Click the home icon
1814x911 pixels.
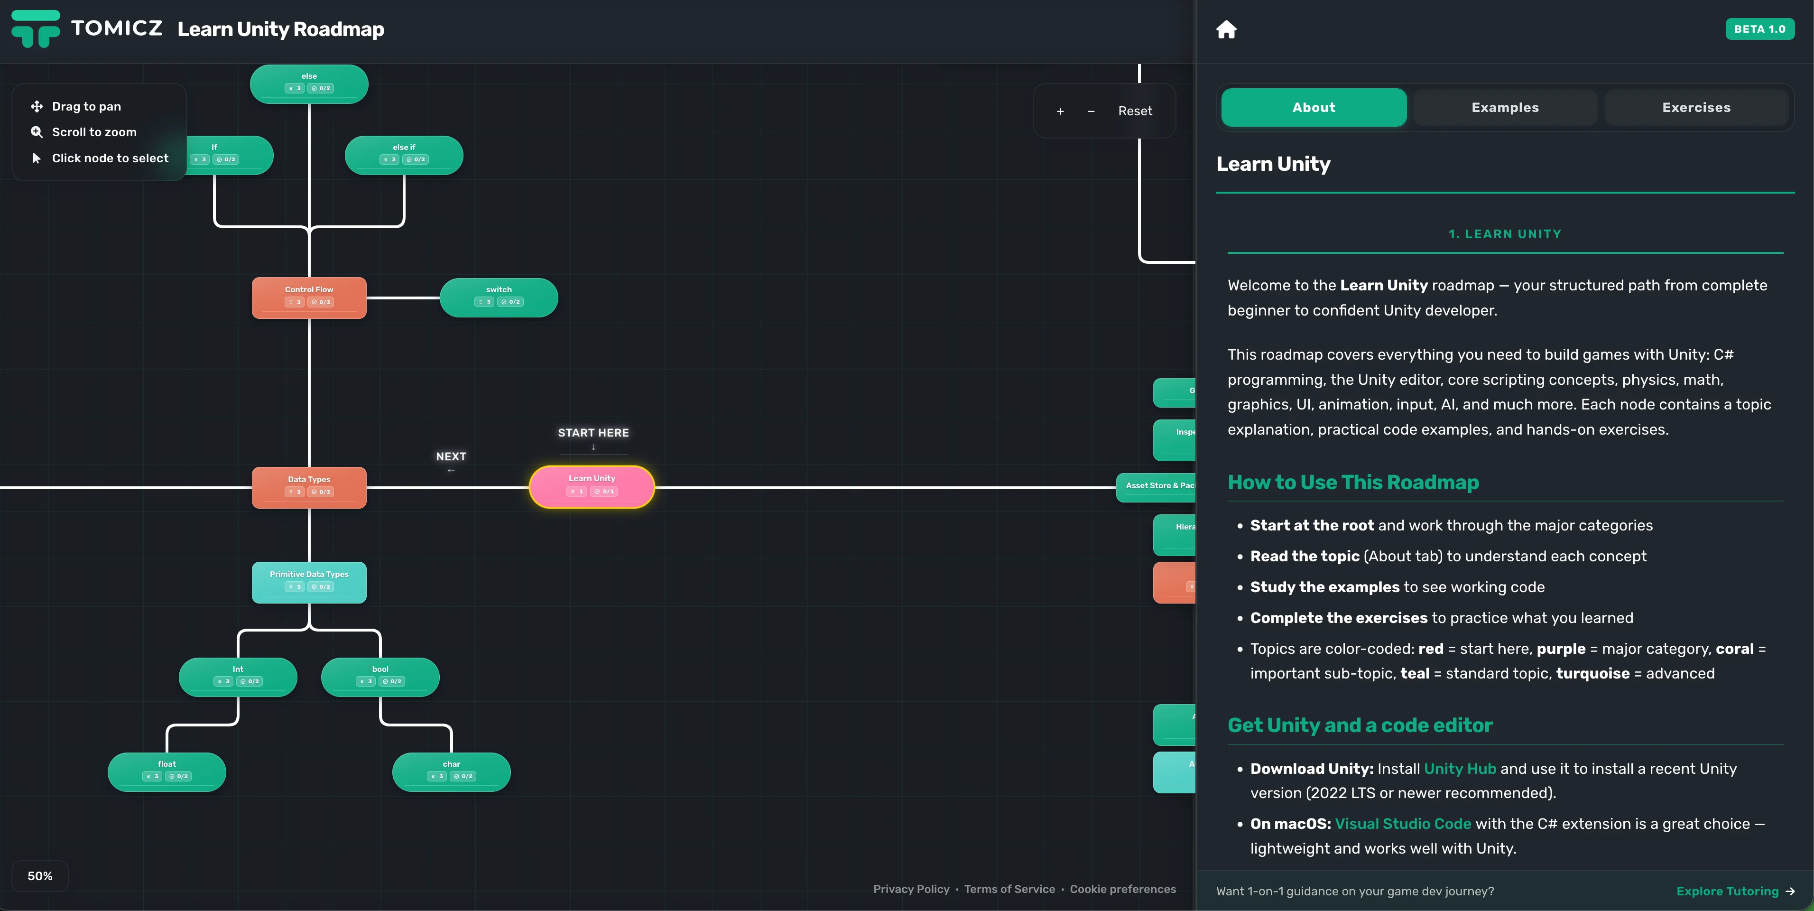pyautogui.click(x=1226, y=29)
